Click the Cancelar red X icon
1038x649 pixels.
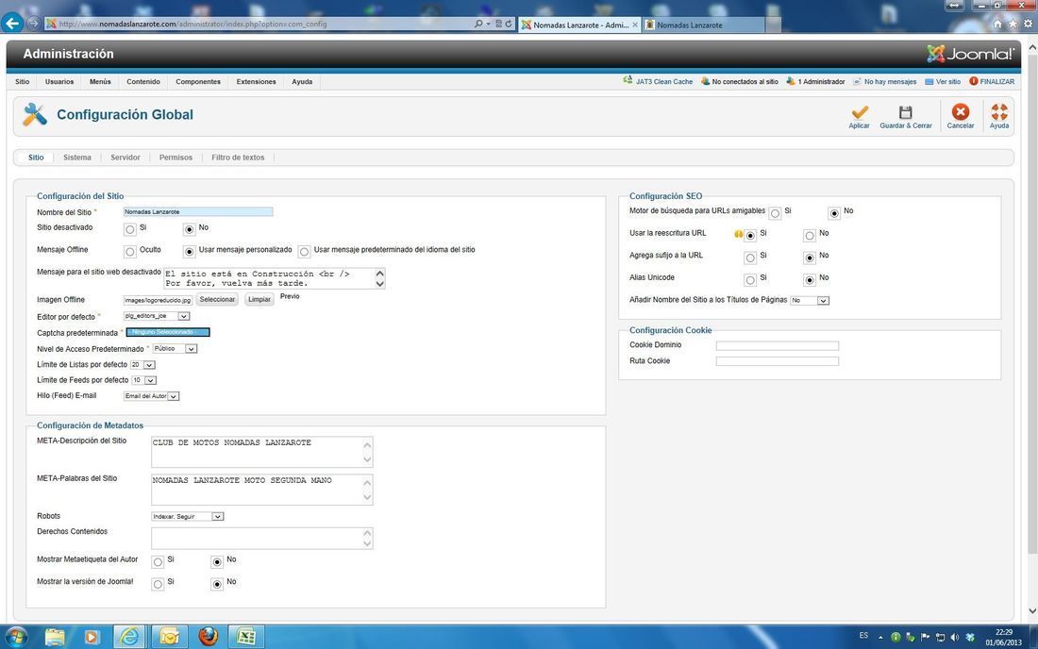pos(960,111)
